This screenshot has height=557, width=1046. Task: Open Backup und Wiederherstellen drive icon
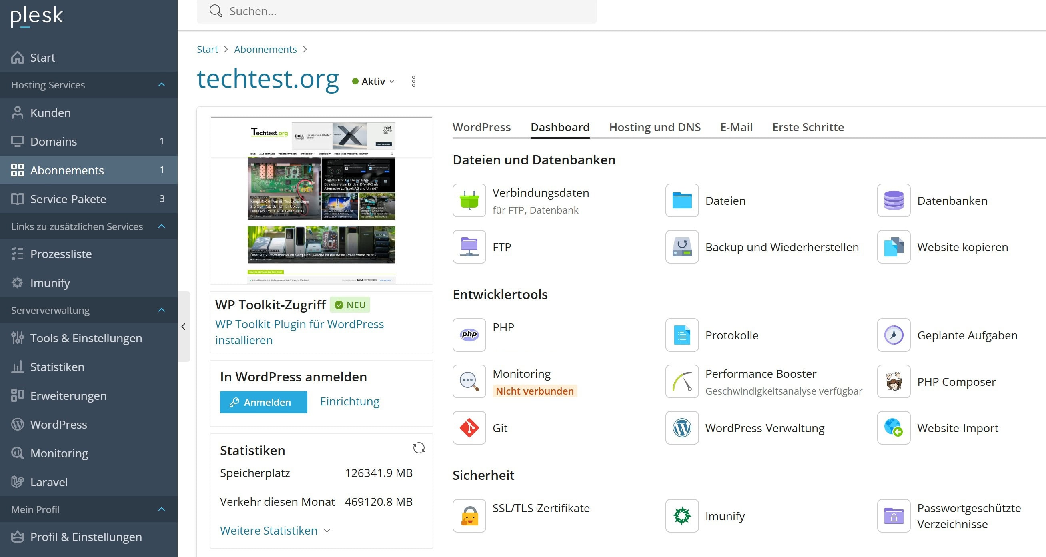682,246
